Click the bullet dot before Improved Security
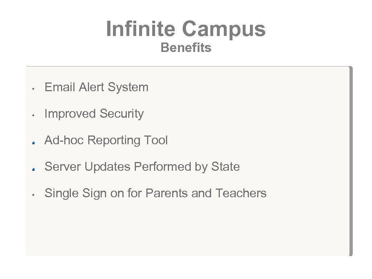The width and height of the screenshot is (372, 279). 33,115
